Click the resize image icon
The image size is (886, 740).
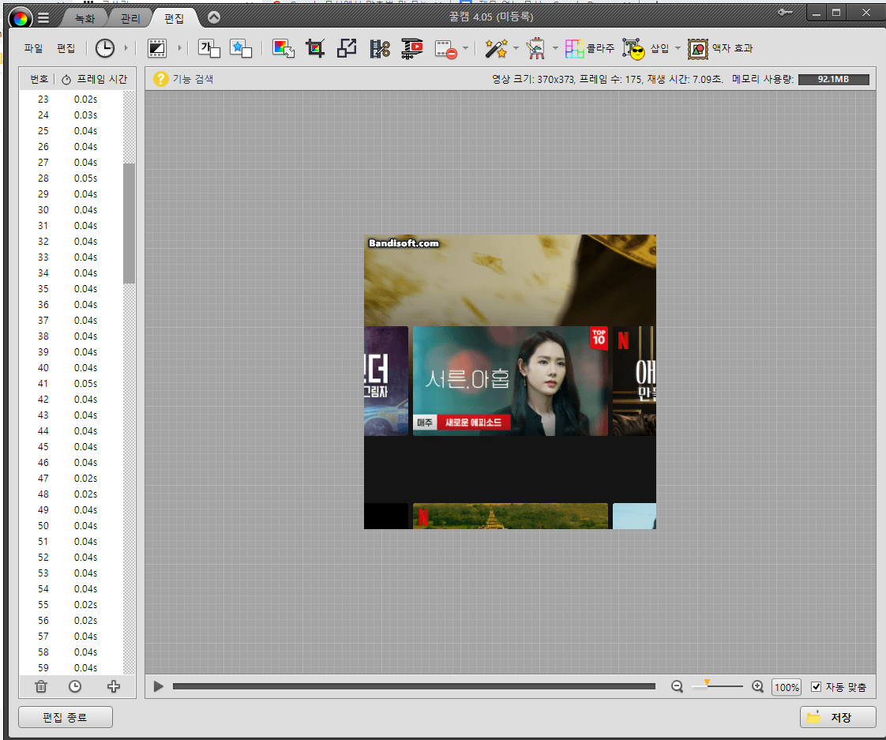[x=347, y=48]
